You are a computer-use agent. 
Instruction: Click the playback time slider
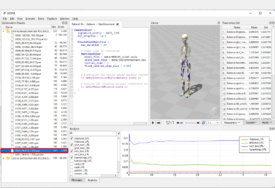pyautogui.click(x=188, y=123)
